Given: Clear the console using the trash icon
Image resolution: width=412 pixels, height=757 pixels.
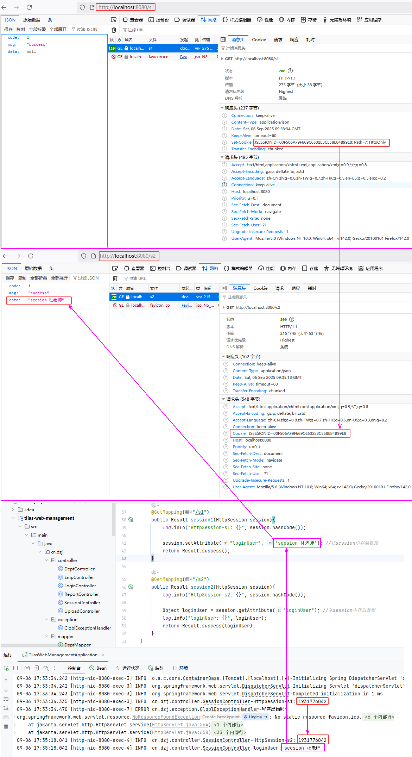Looking at the screenshot, I should click(x=6, y=726).
